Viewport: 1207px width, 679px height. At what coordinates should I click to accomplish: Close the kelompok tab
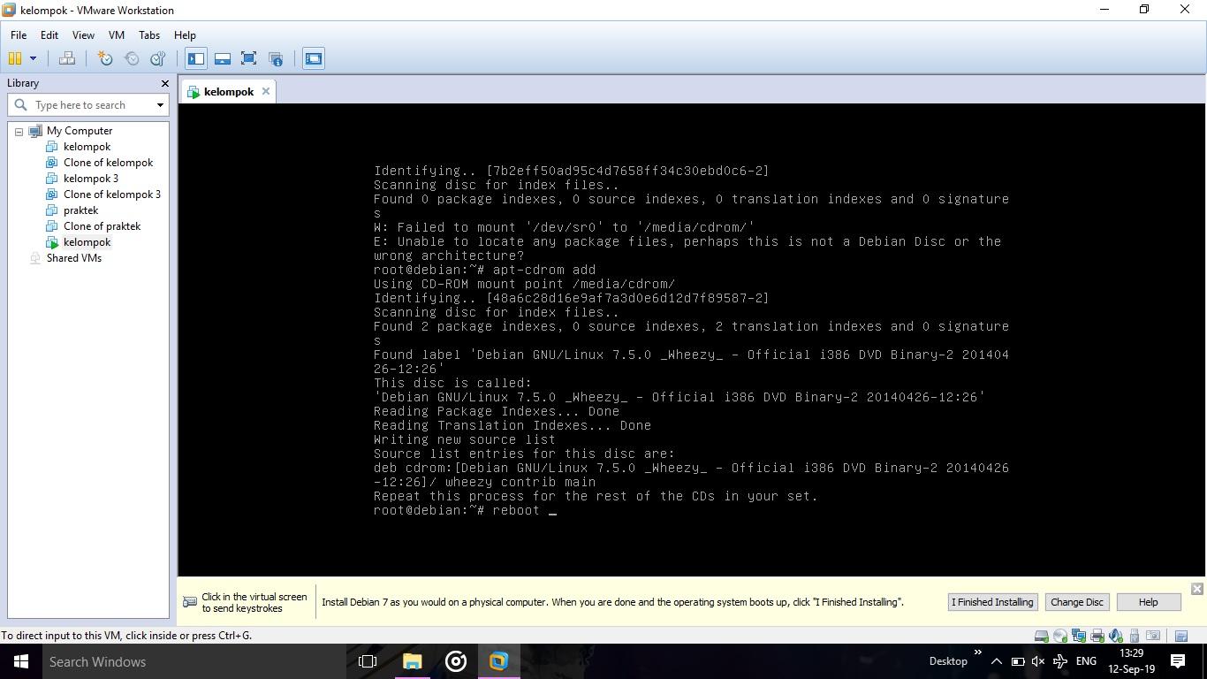point(265,91)
